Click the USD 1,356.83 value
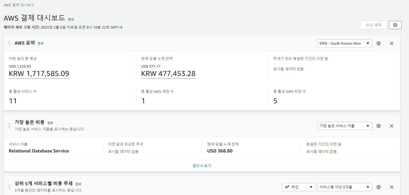 20,66
